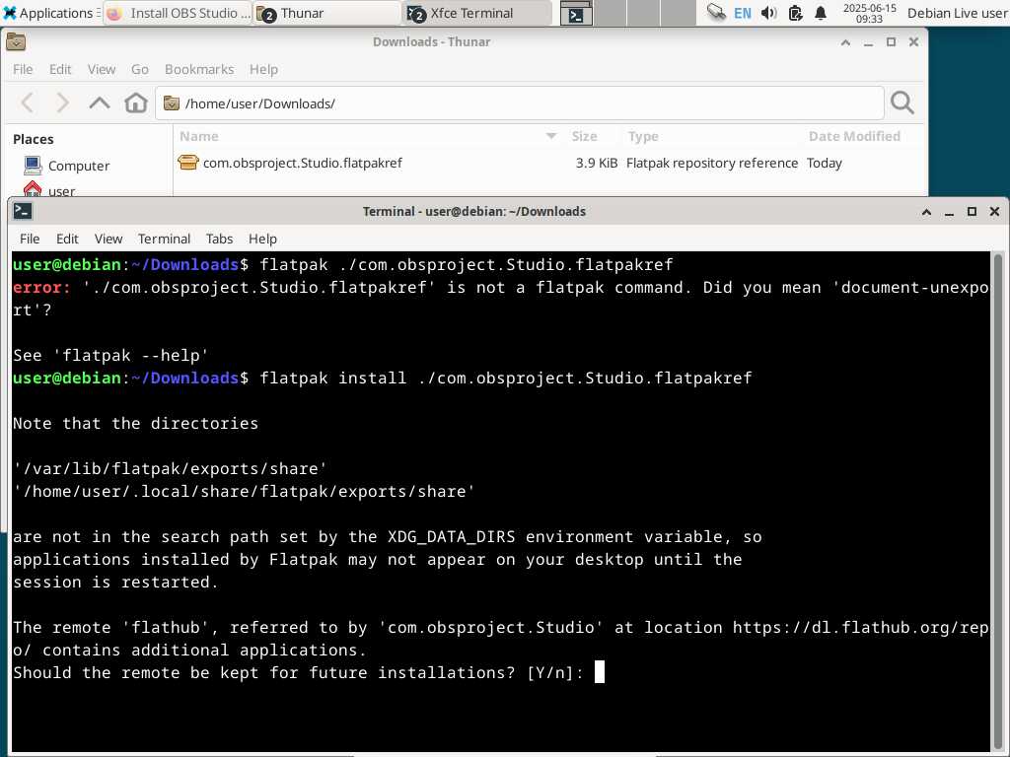The height and width of the screenshot is (757, 1010).
Task: Open the Terminal menu in terminal window
Action: 165,239
